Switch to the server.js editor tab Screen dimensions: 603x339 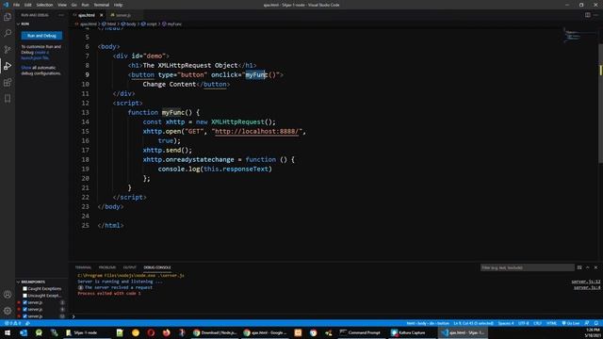123,15
